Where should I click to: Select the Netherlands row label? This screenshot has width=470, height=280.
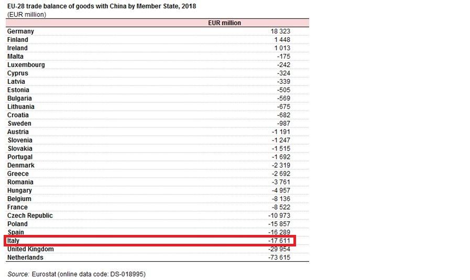(x=25, y=258)
